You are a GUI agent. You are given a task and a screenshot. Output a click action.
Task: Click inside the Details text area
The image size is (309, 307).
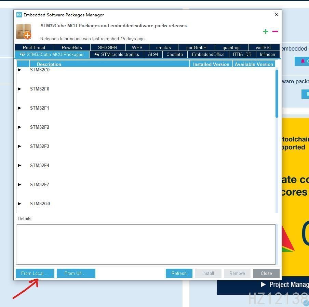(146, 245)
